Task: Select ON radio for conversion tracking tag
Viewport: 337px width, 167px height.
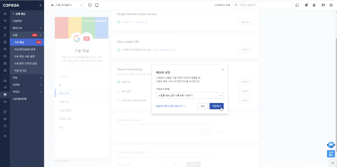Action: [x=161, y=165]
